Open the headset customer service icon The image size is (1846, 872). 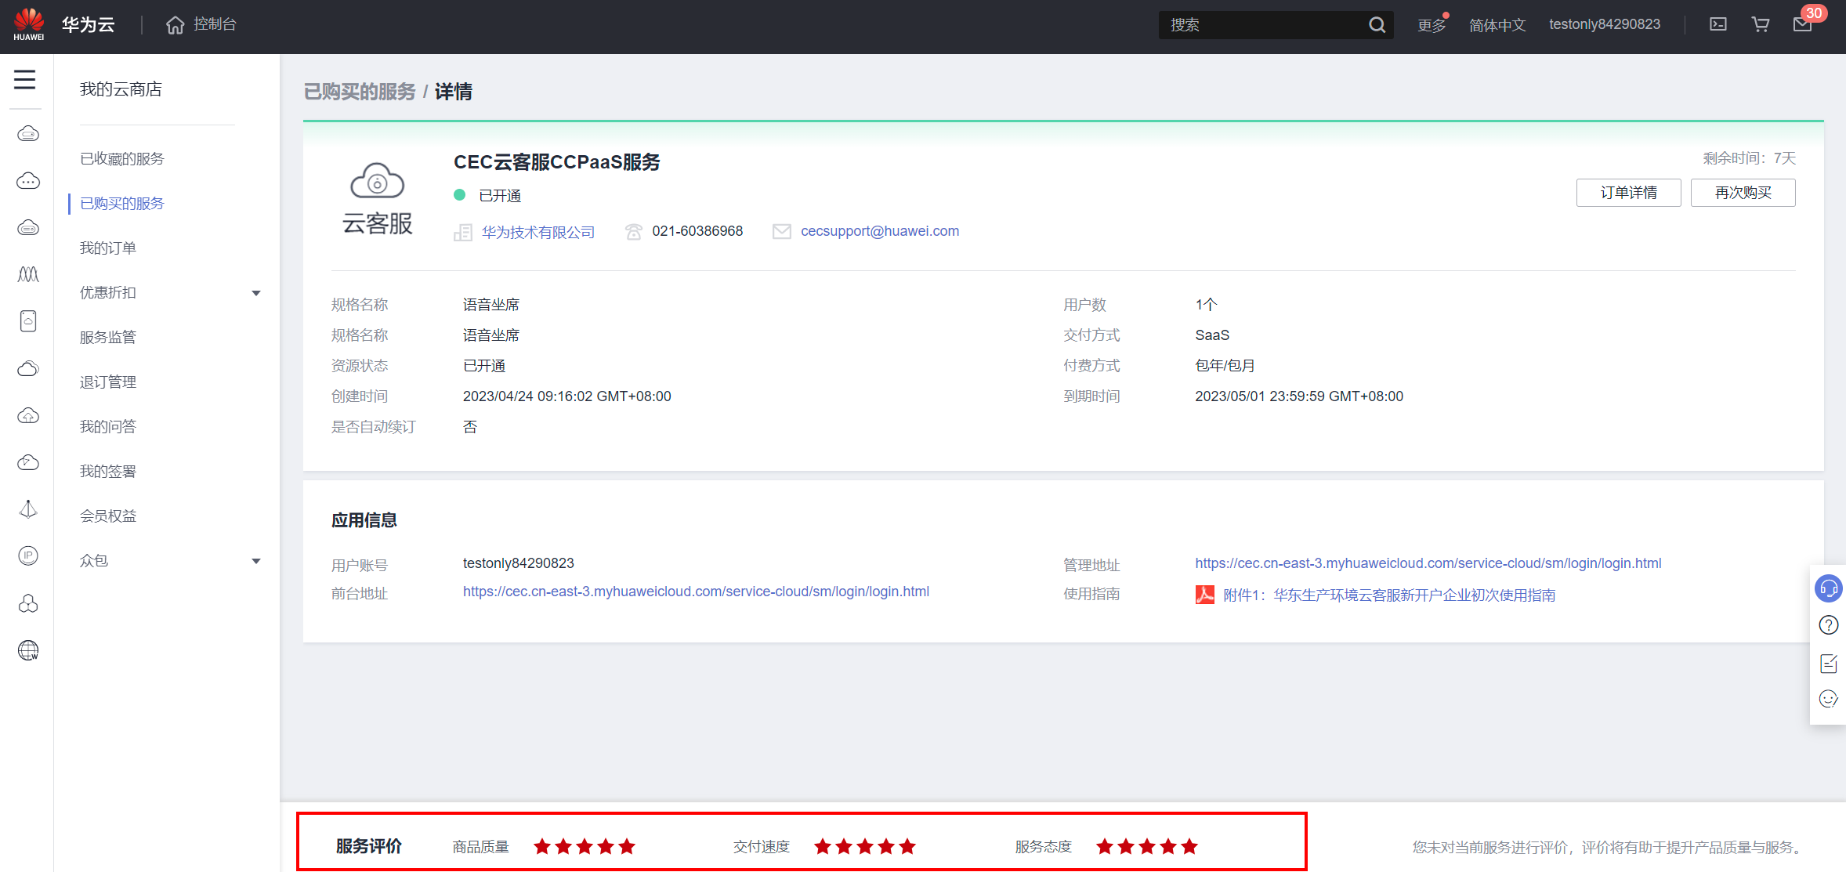(1829, 588)
